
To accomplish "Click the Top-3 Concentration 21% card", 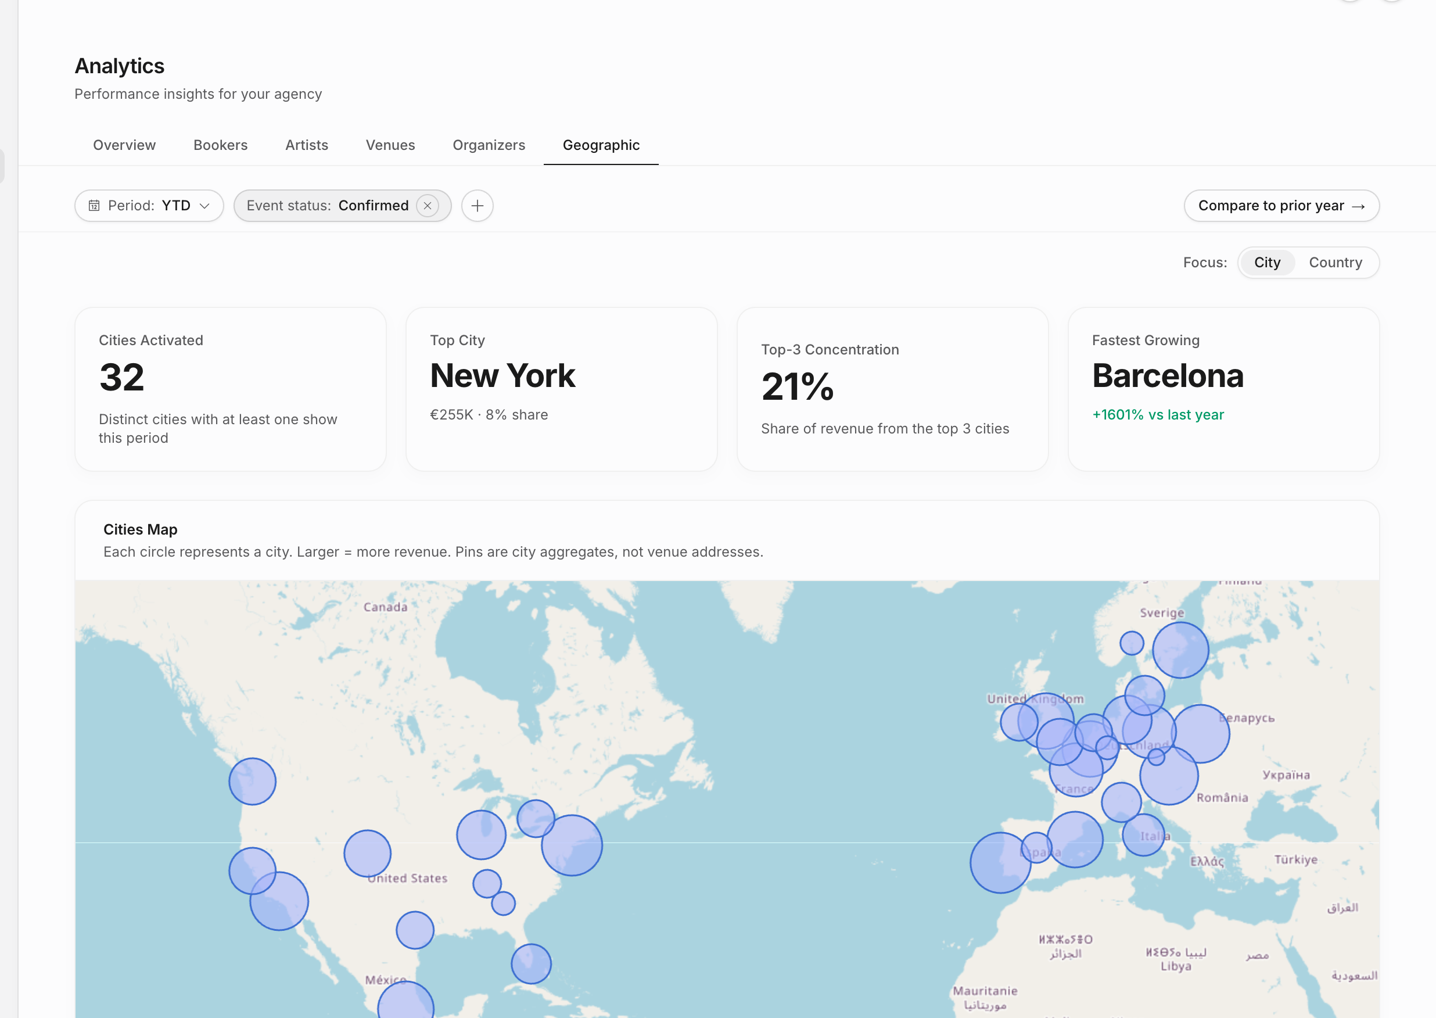I will pyautogui.click(x=892, y=389).
